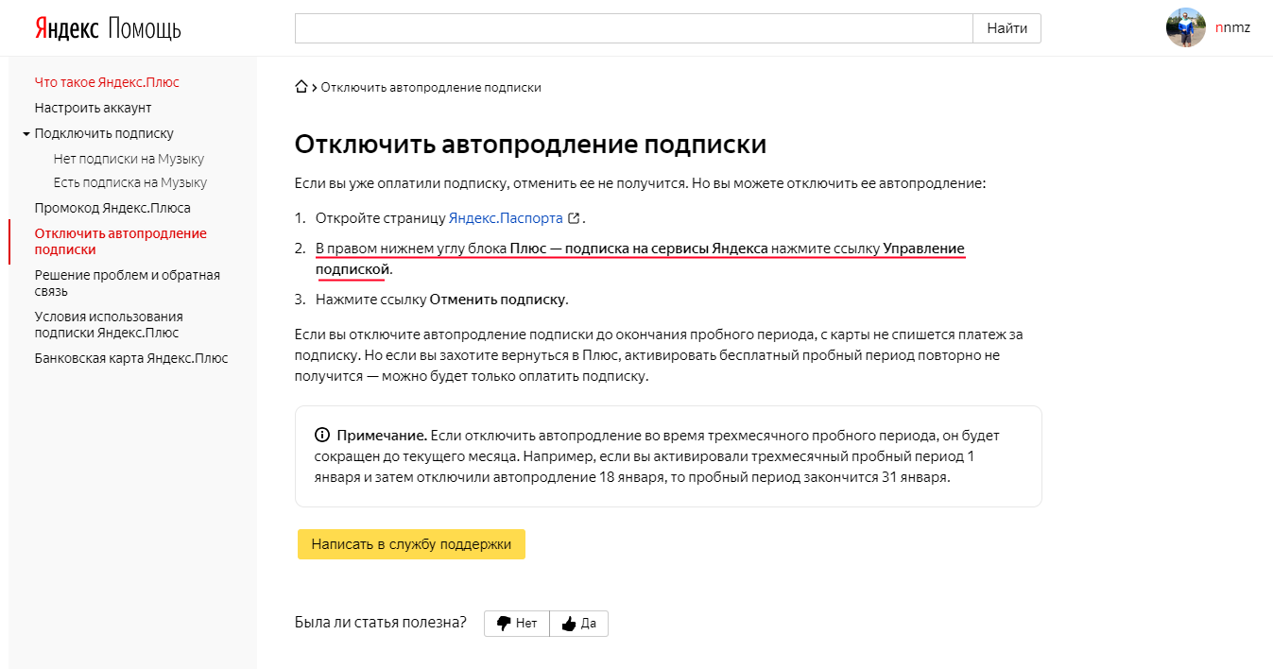The width and height of the screenshot is (1273, 669).
Task: Vote Нет on article usefulness
Action: pos(517,624)
